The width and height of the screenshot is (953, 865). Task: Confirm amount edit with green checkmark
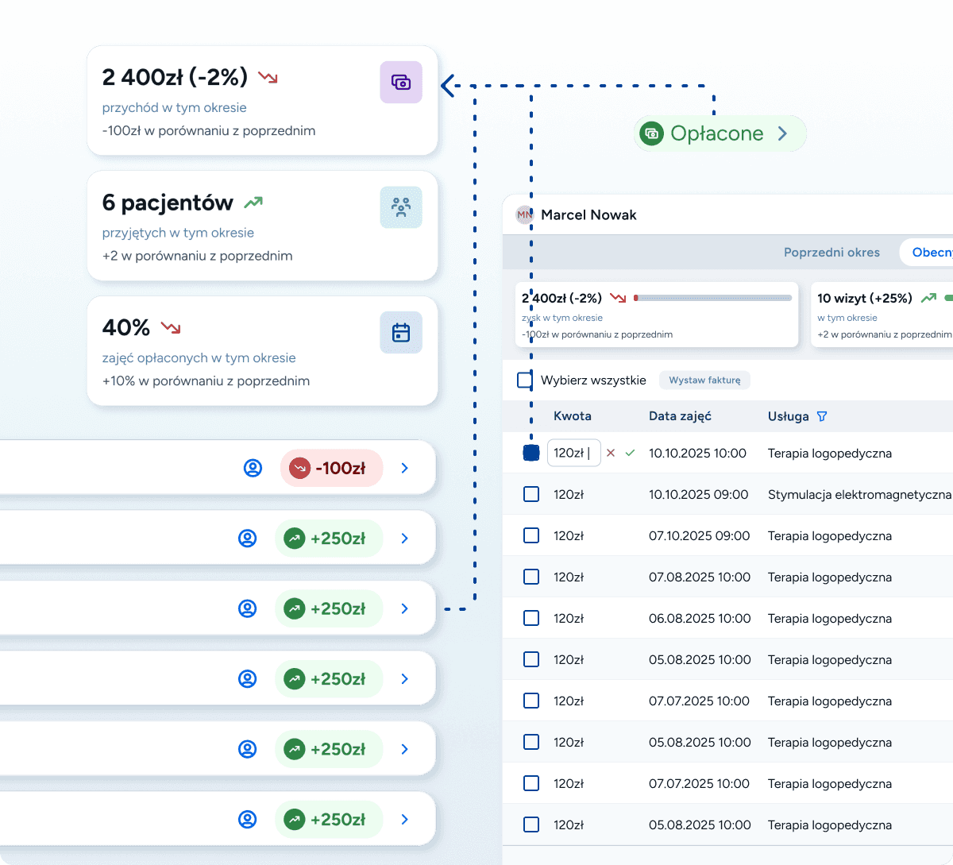click(x=630, y=453)
